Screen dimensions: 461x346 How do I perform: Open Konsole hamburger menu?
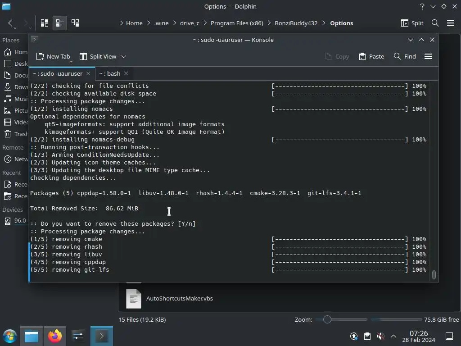428,56
